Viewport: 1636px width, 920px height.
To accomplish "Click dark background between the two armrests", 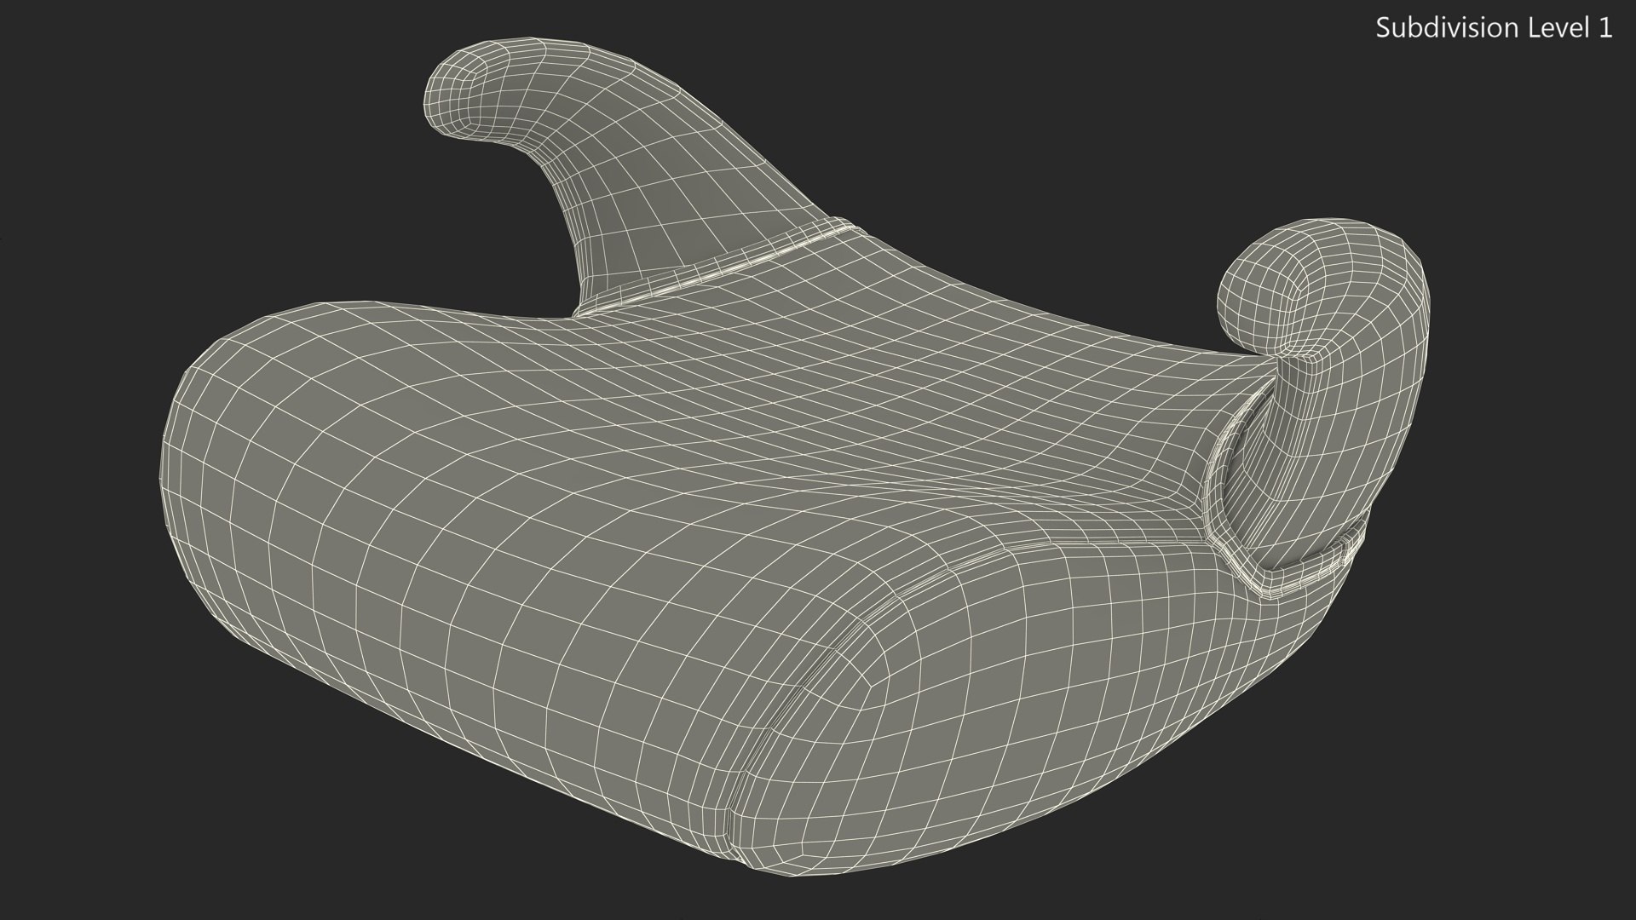I will [x=1022, y=153].
